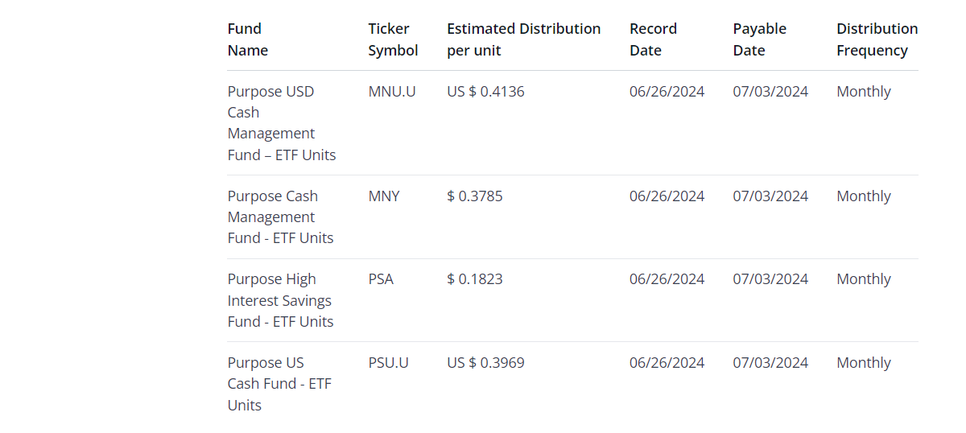Click the $ 0.1823 distribution amount
The width and height of the screenshot is (966, 433).
point(475,279)
